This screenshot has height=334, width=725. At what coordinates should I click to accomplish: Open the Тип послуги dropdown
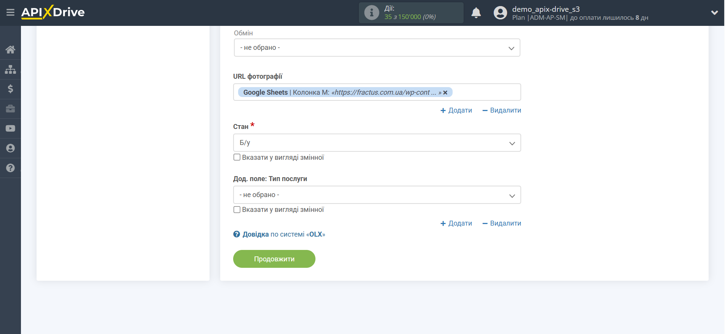[x=377, y=195]
